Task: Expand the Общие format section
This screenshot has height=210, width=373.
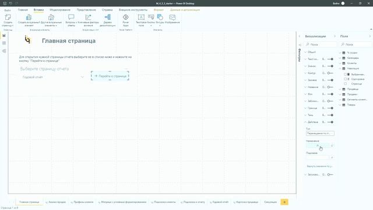Action: pos(305,52)
